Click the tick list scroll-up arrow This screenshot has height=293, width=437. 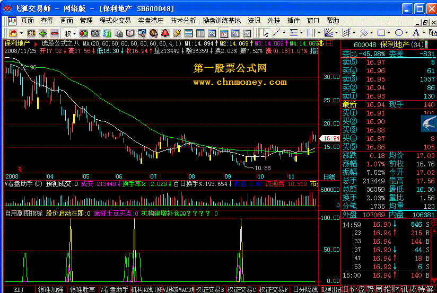(x=434, y=230)
